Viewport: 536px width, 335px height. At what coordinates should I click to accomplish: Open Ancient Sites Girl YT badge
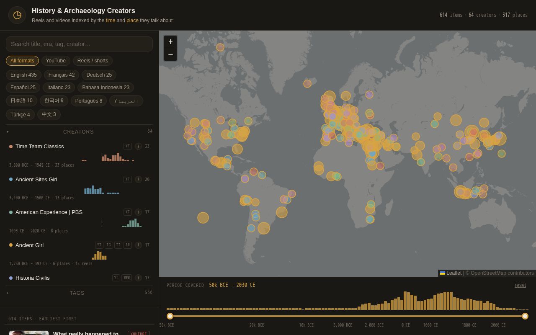tap(128, 179)
